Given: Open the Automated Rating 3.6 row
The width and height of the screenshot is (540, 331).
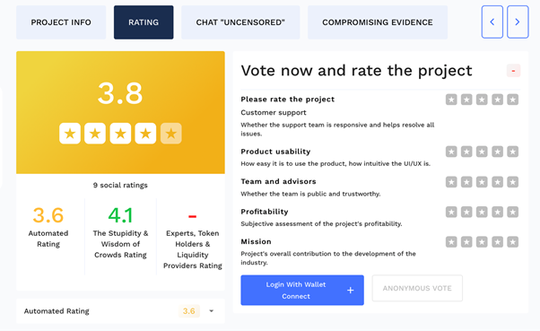Looking at the screenshot, I should (x=120, y=311).
